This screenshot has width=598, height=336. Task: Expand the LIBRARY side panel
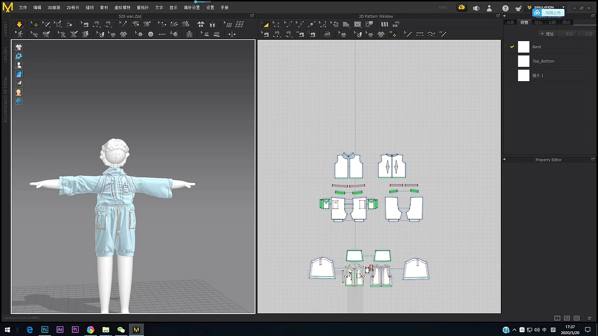[5, 28]
